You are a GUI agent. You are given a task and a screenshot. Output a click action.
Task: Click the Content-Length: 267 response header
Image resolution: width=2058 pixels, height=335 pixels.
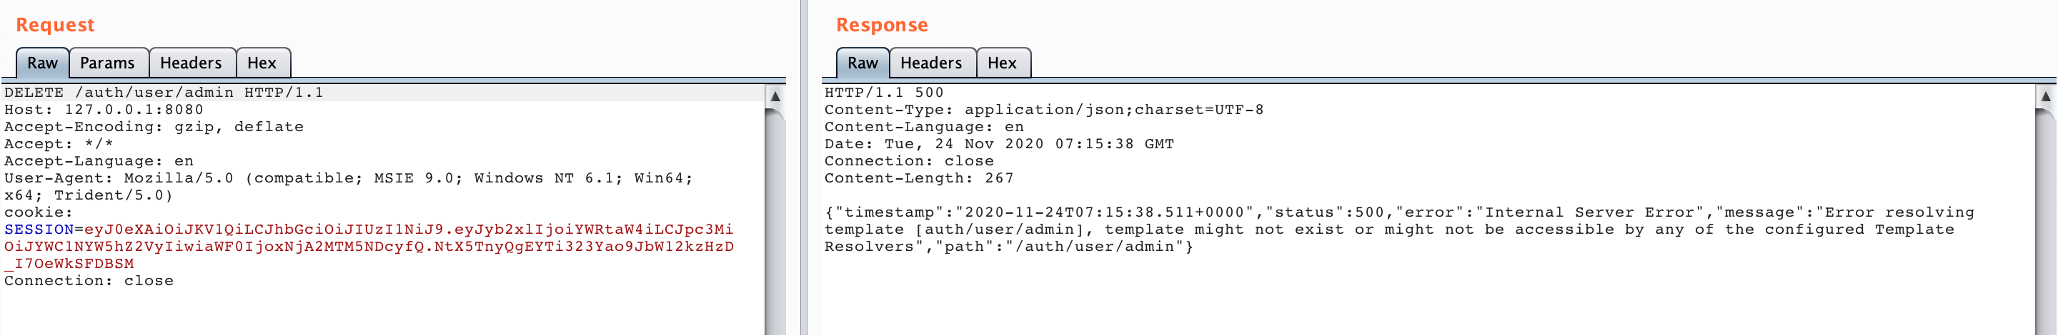pos(919,179)
